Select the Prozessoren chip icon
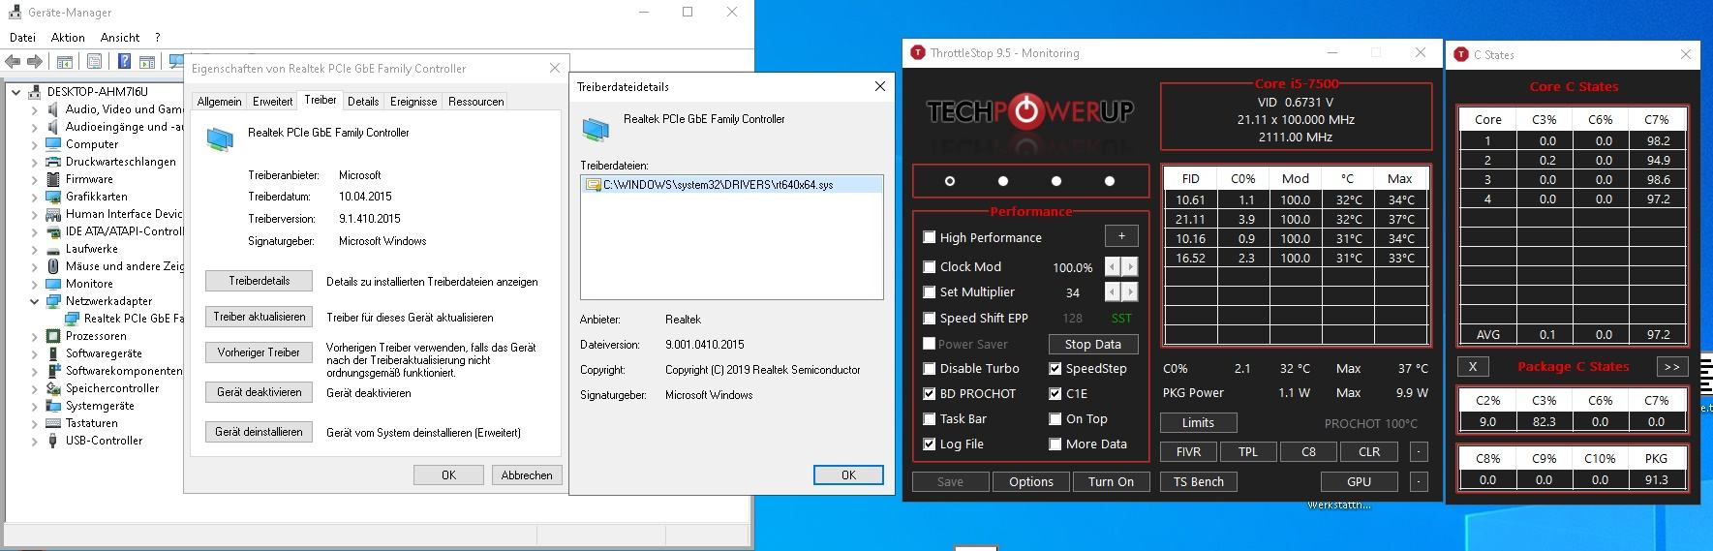Viewport: 1713px width, 551px height. 54,336
